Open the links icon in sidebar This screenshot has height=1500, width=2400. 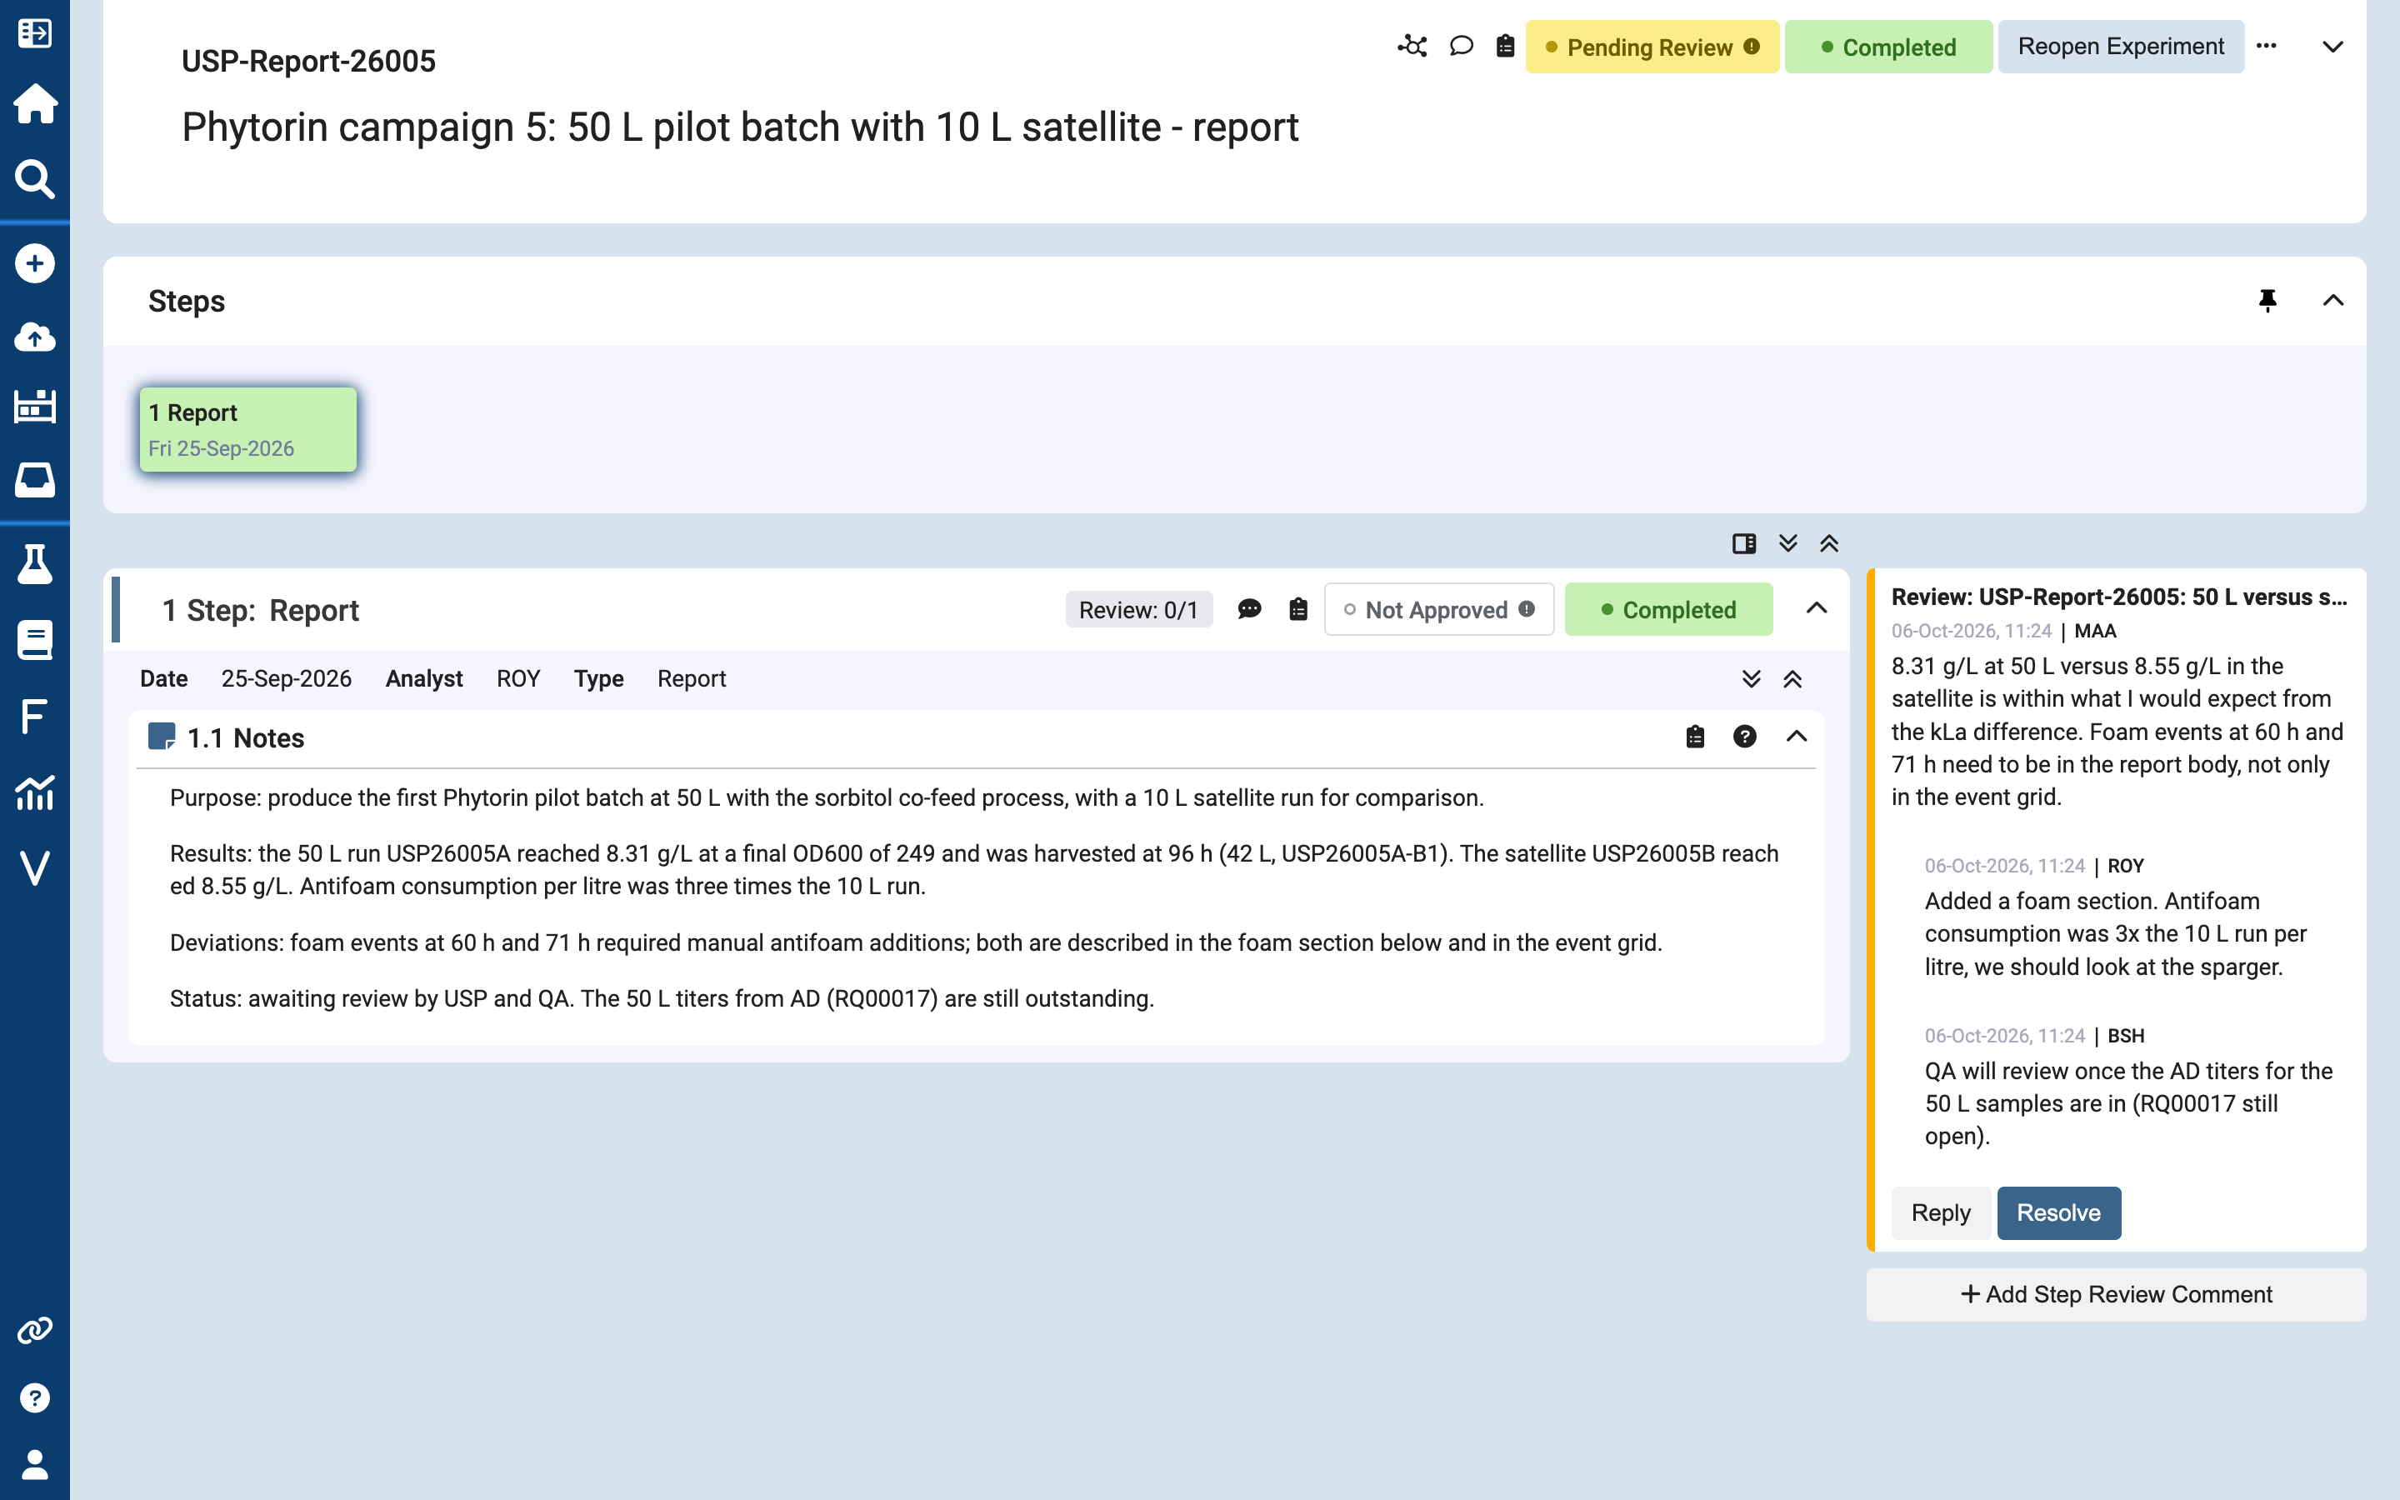point(35,1330)
